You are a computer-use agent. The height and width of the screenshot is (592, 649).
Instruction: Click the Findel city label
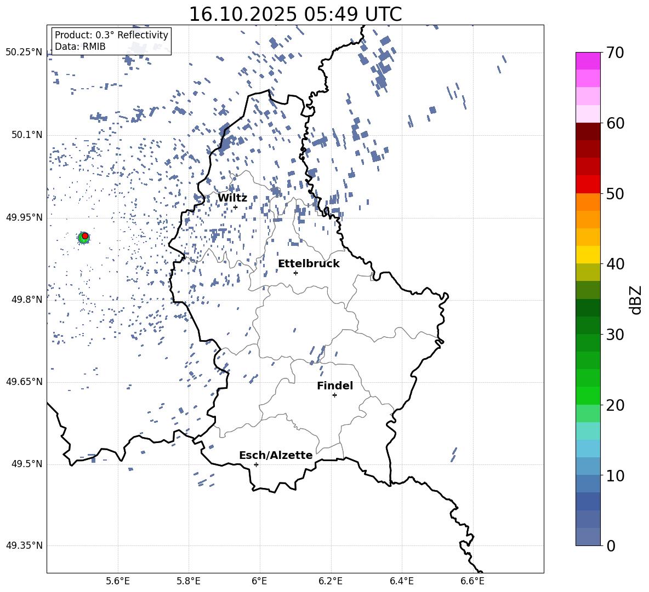point(335,386)
